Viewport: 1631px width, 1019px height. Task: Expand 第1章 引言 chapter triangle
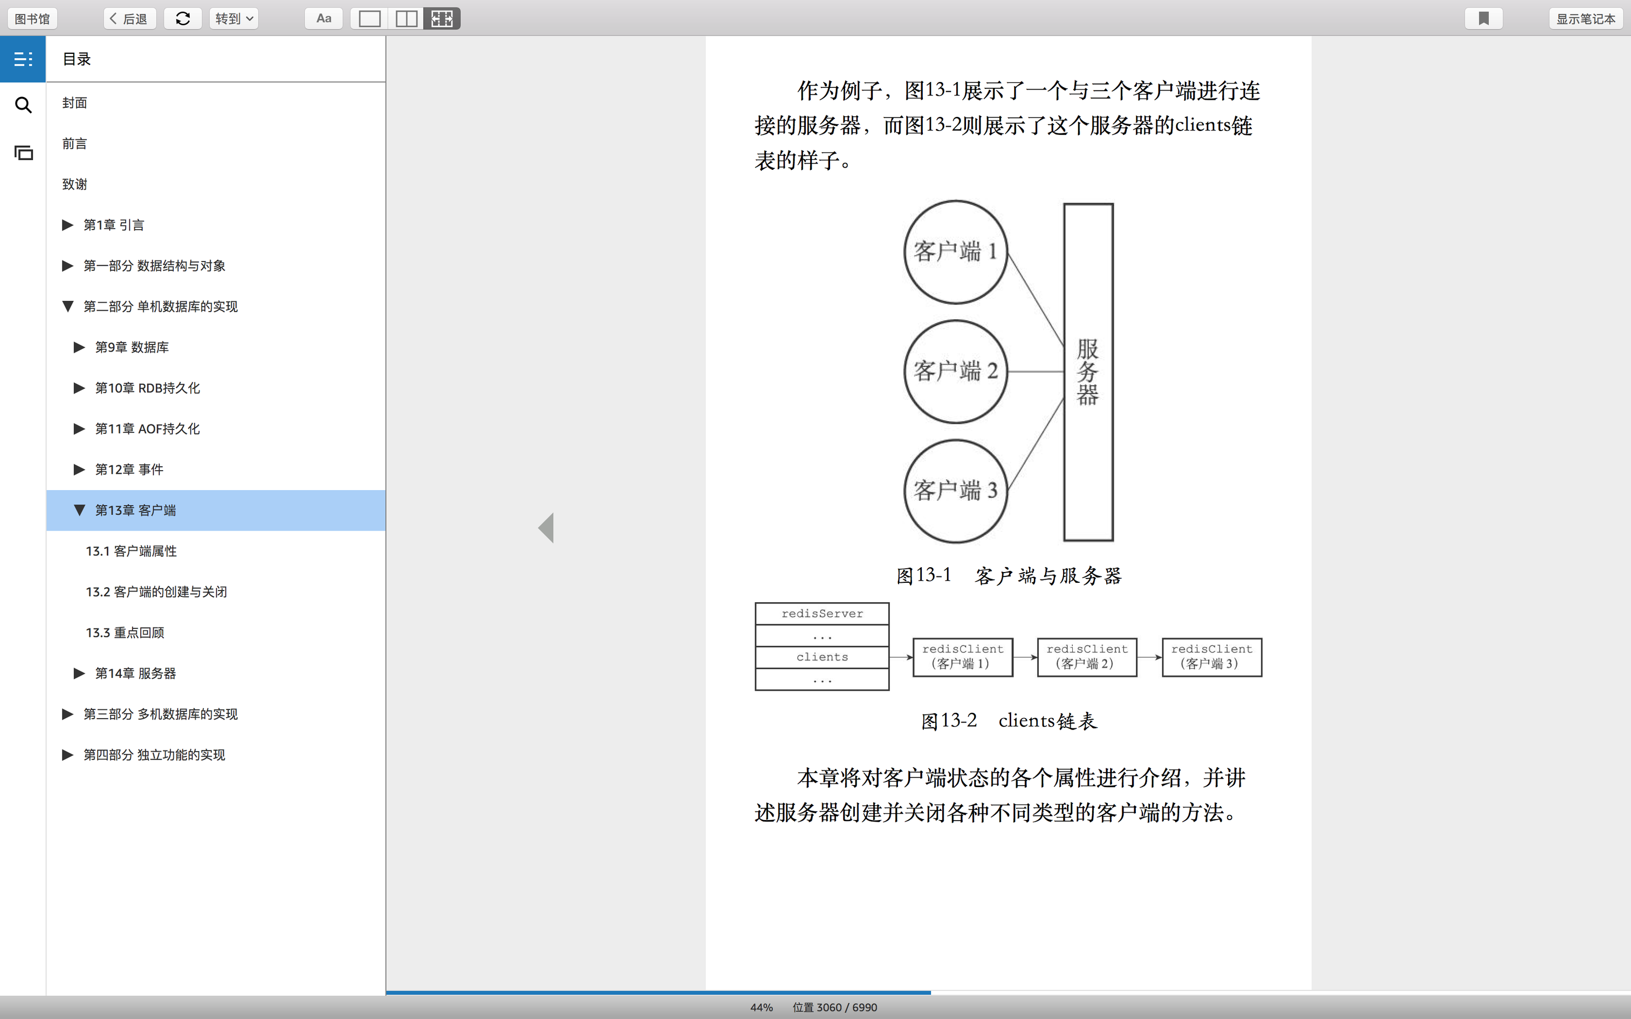click(x=67, y=225)
